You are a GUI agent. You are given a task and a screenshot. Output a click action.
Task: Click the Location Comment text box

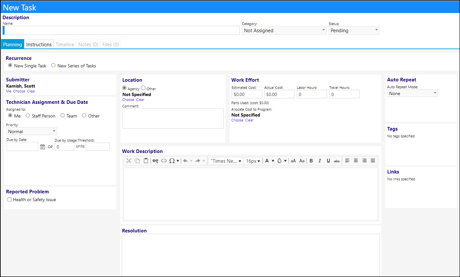173,118
